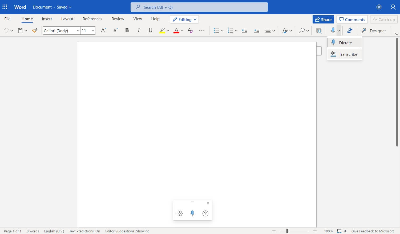This screenshot has height=234, width=400.
Task: Click the Document - Saved title dropdown
Action: (x=52, y=7)
